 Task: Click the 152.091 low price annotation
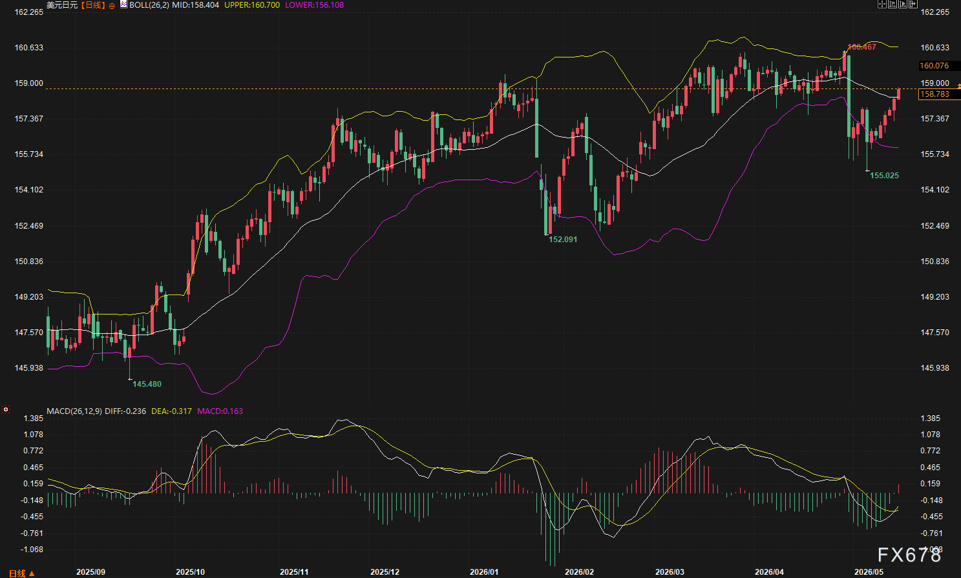click(x=563, y=240)
